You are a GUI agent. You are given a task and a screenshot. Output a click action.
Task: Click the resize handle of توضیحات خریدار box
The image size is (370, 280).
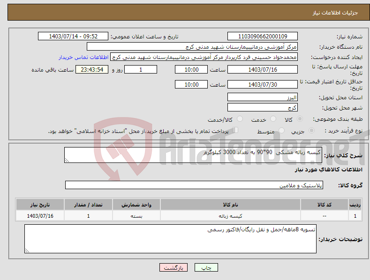click(x=27, y=251)
